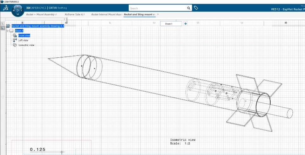
Task: Click the compass north quadrant
Action: [x=18, y=6]
